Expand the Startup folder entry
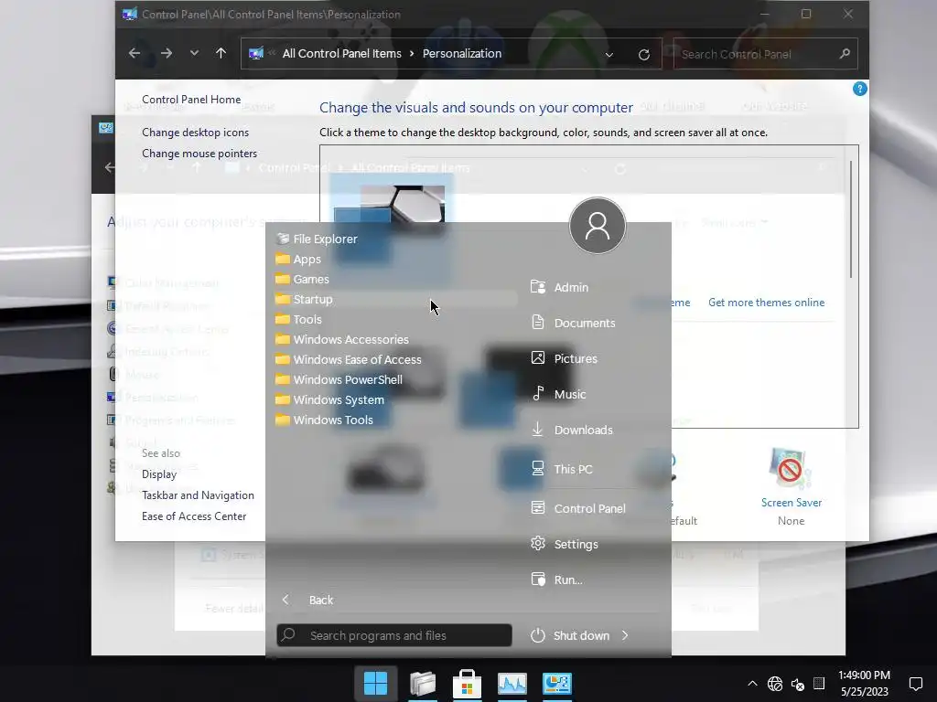Screen dimensions: 937x702 tap(396, 299)
